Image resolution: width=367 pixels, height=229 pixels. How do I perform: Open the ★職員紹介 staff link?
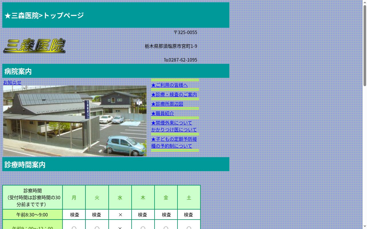(163, 113)
